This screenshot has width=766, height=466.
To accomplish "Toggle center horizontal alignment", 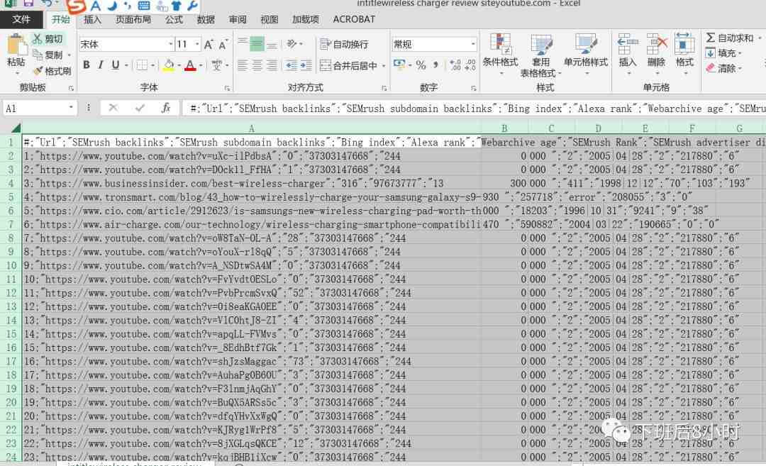I will point(257,65).
